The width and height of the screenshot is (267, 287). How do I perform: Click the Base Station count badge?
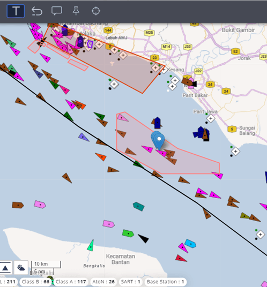point(165,282)
